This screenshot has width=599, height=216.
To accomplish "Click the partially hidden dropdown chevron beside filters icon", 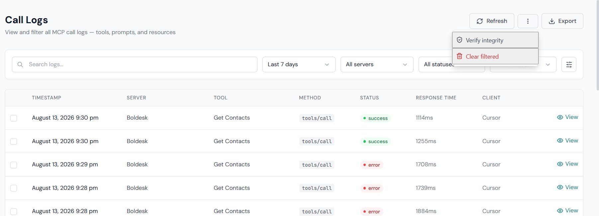I will pos(548,65).
